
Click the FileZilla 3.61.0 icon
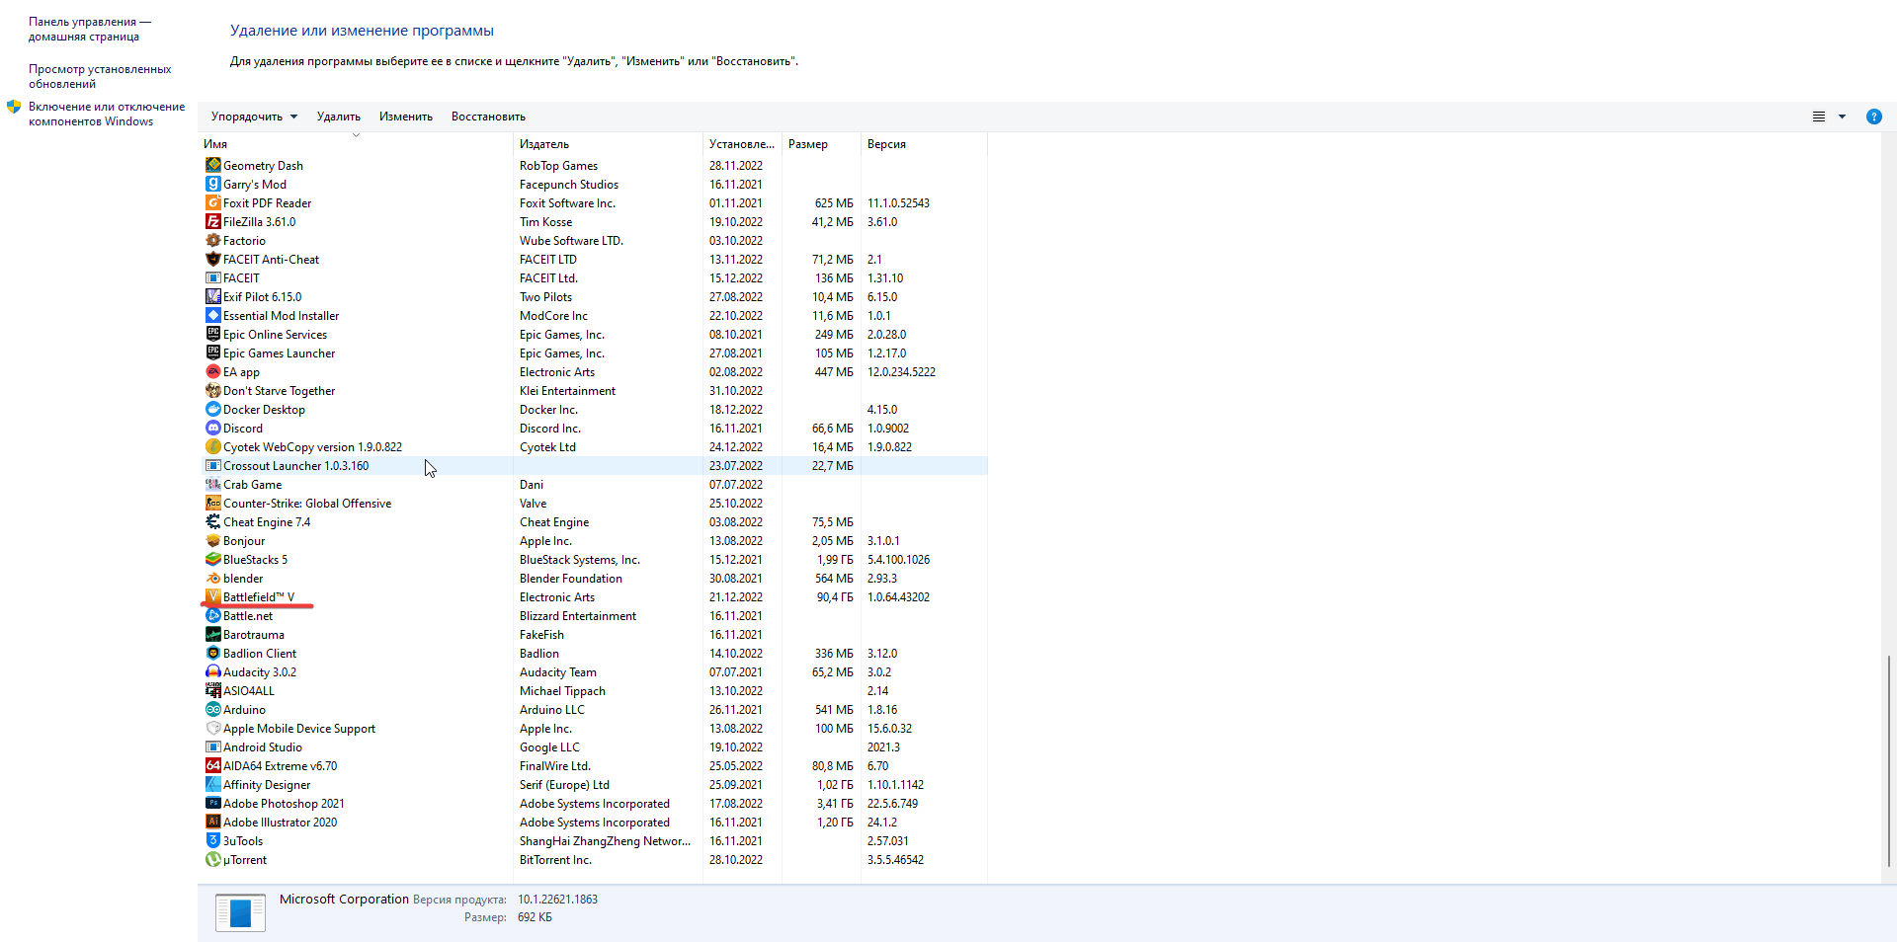(x=212, y=221)
